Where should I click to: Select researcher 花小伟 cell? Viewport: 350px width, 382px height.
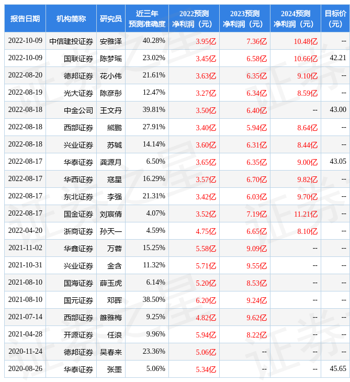[111, 76]
